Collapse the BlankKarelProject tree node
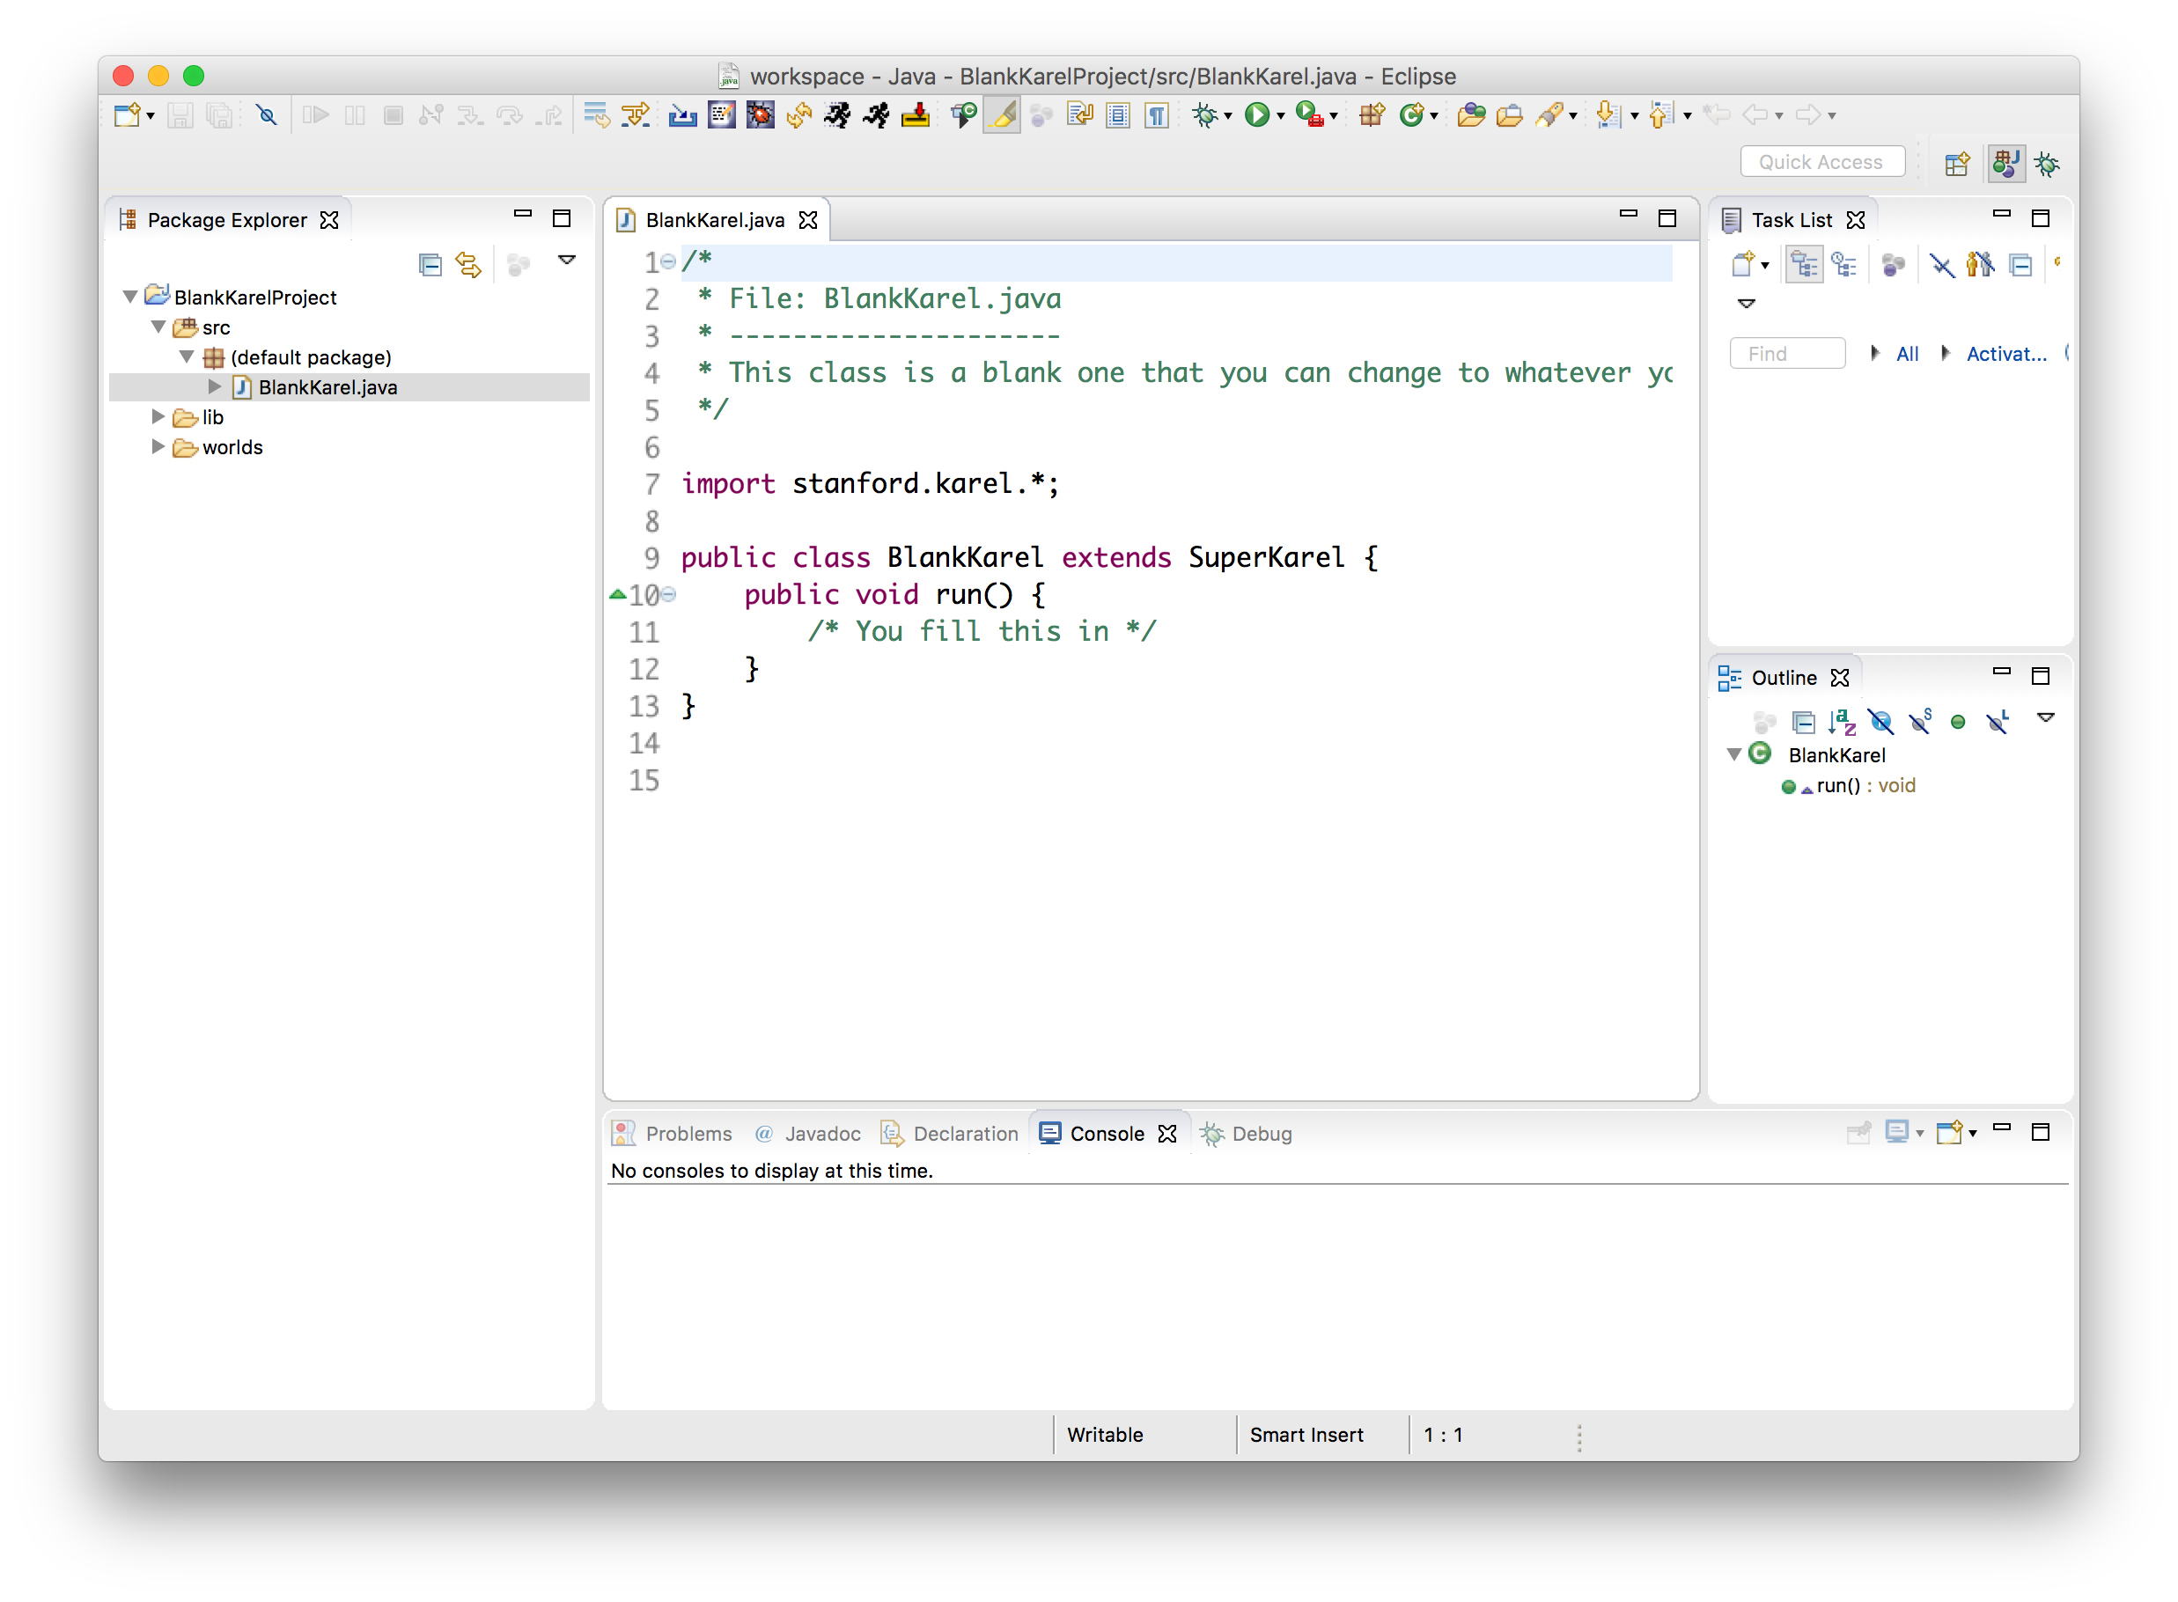 coord(130,297)
